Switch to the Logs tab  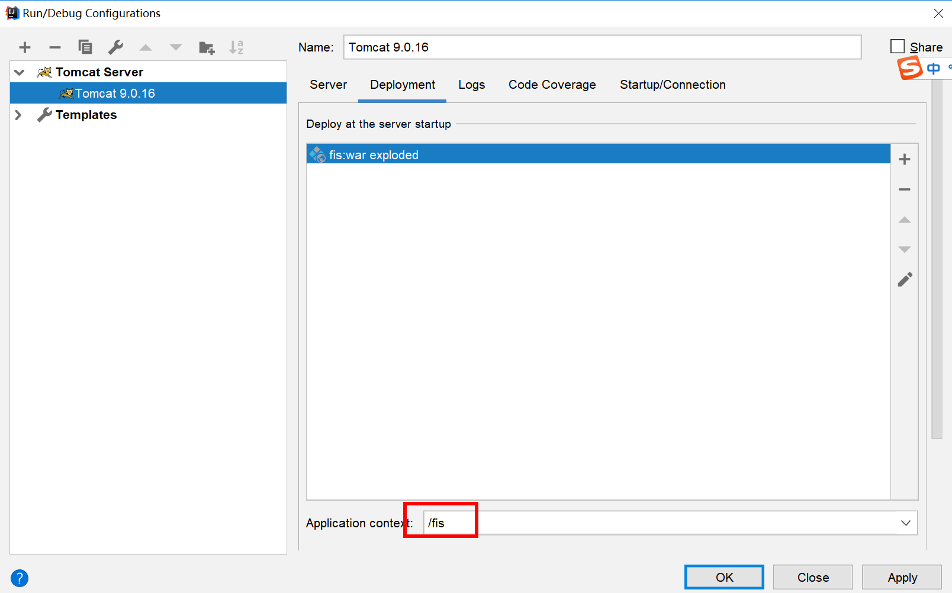(x=472, y=85)
